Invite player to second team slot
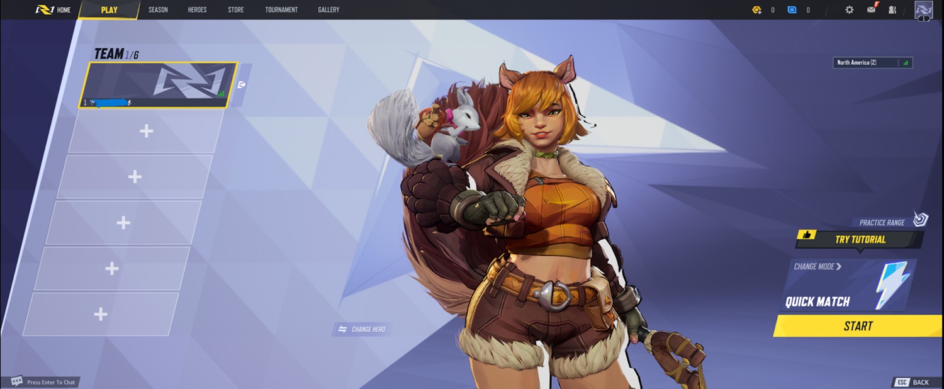 coord(146,131)
